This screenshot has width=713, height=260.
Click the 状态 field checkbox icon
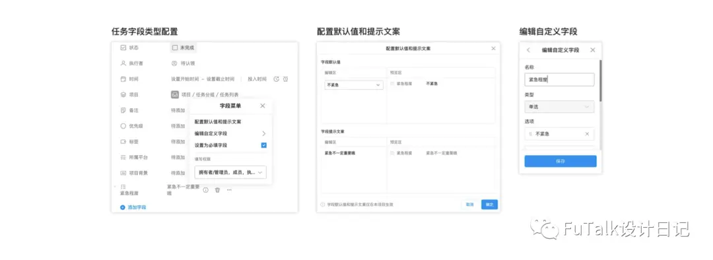[123, 48]
